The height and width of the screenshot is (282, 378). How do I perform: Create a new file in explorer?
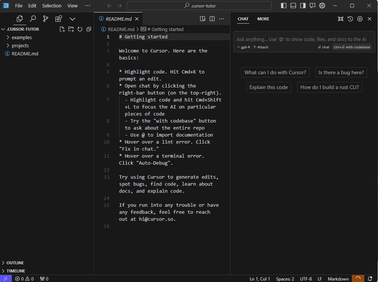point(62,29)
